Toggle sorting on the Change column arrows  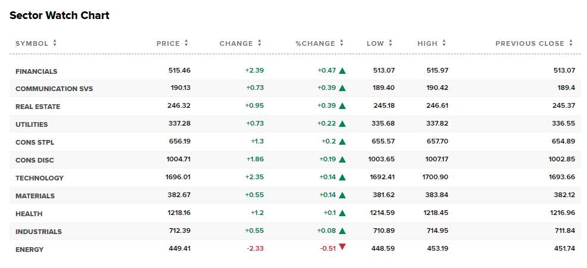pos(260,43)
